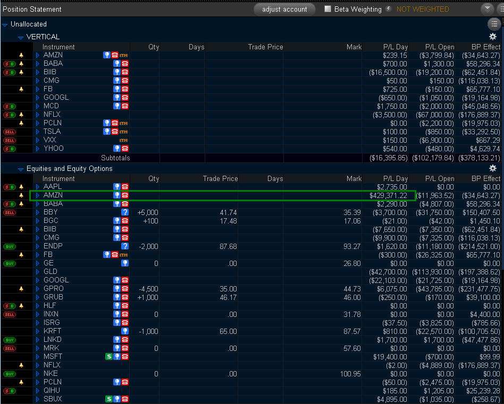
Task: Click the green dollar icon next to MSFT
Action: pyautogui.click(x=109, y=357)
